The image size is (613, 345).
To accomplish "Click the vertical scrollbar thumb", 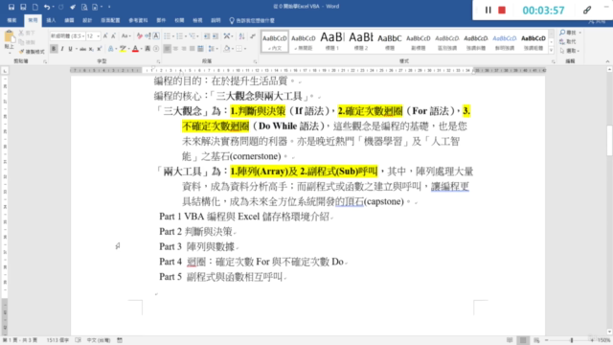I will point(609,141).
